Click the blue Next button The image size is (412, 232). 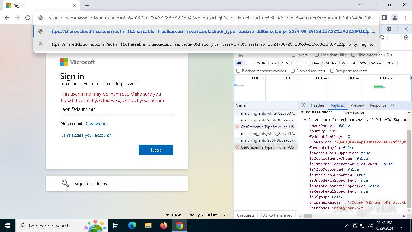coord(156,150)
